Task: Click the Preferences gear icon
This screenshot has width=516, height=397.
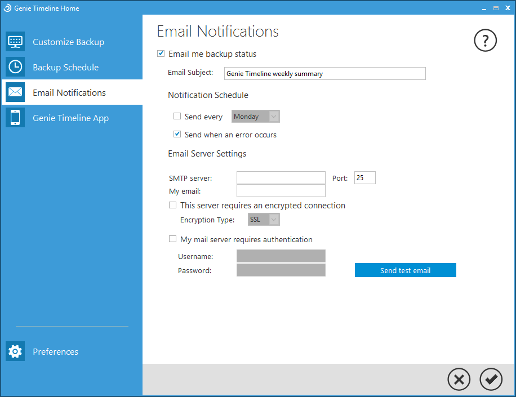Action: point(15,351)
